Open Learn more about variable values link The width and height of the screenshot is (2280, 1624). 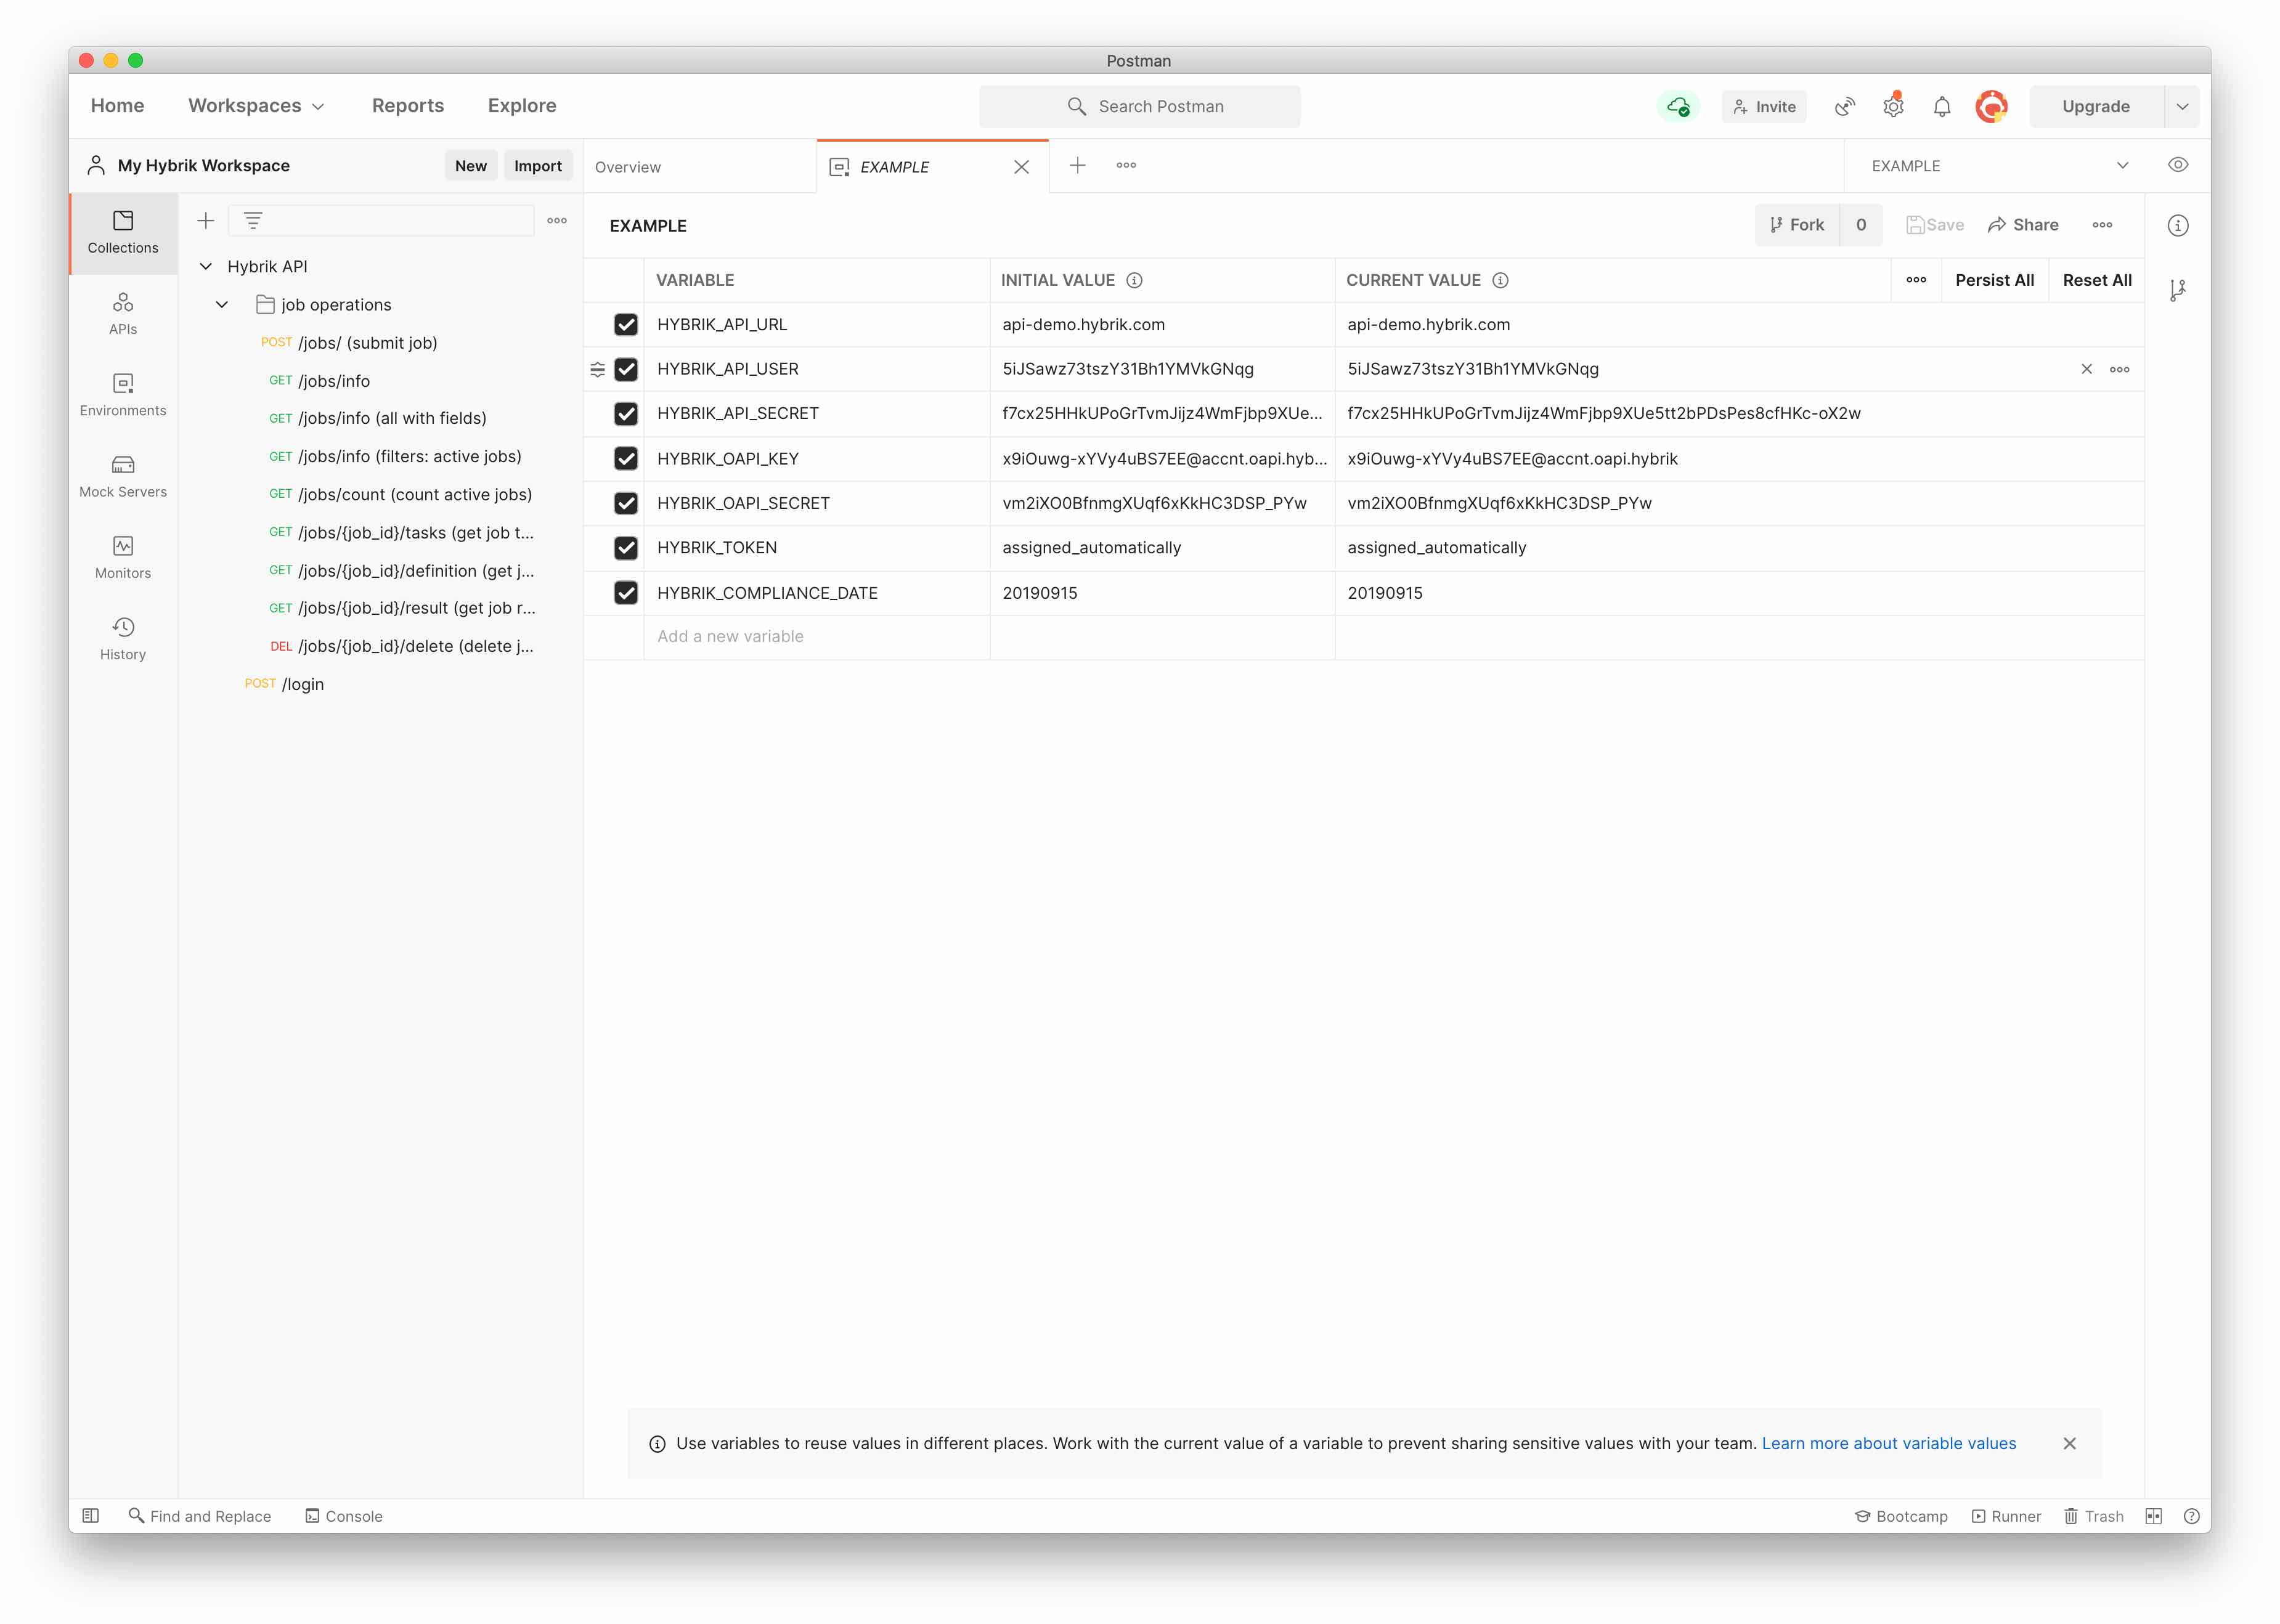click(1888, 1443)
